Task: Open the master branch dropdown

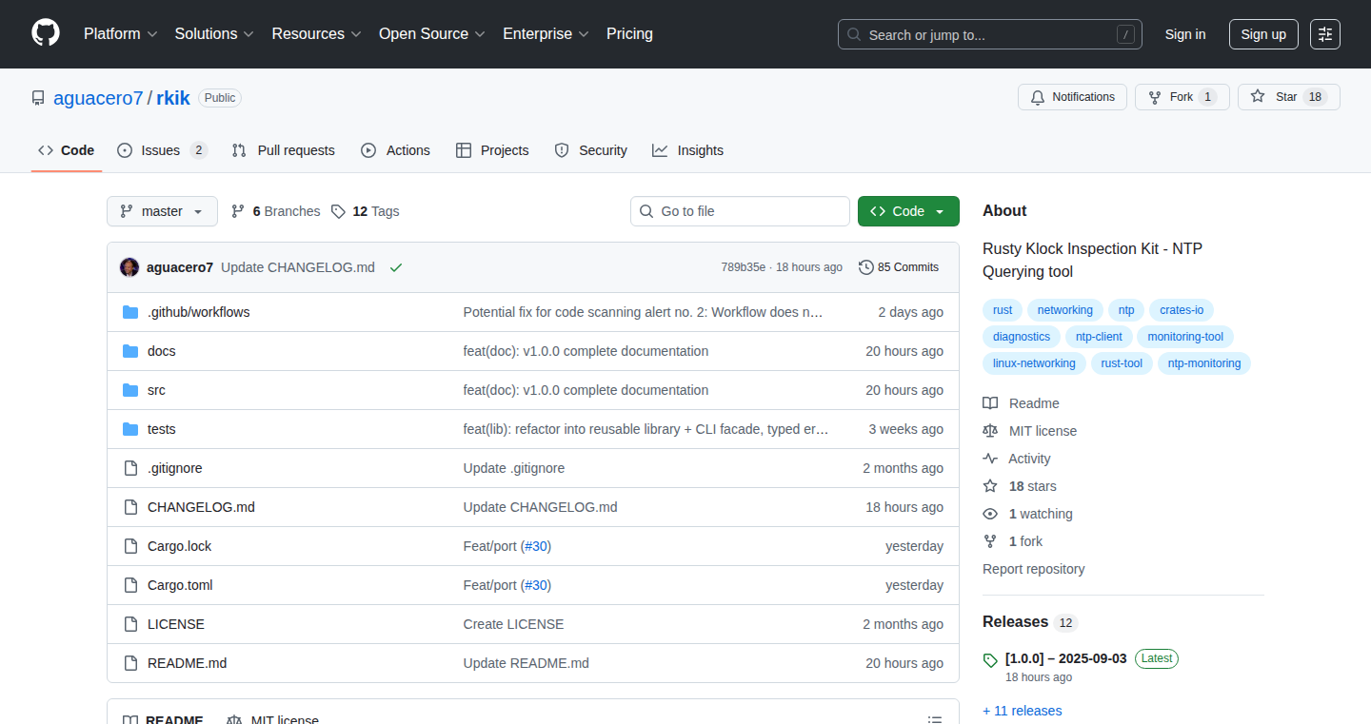Action: coord(162,211)
